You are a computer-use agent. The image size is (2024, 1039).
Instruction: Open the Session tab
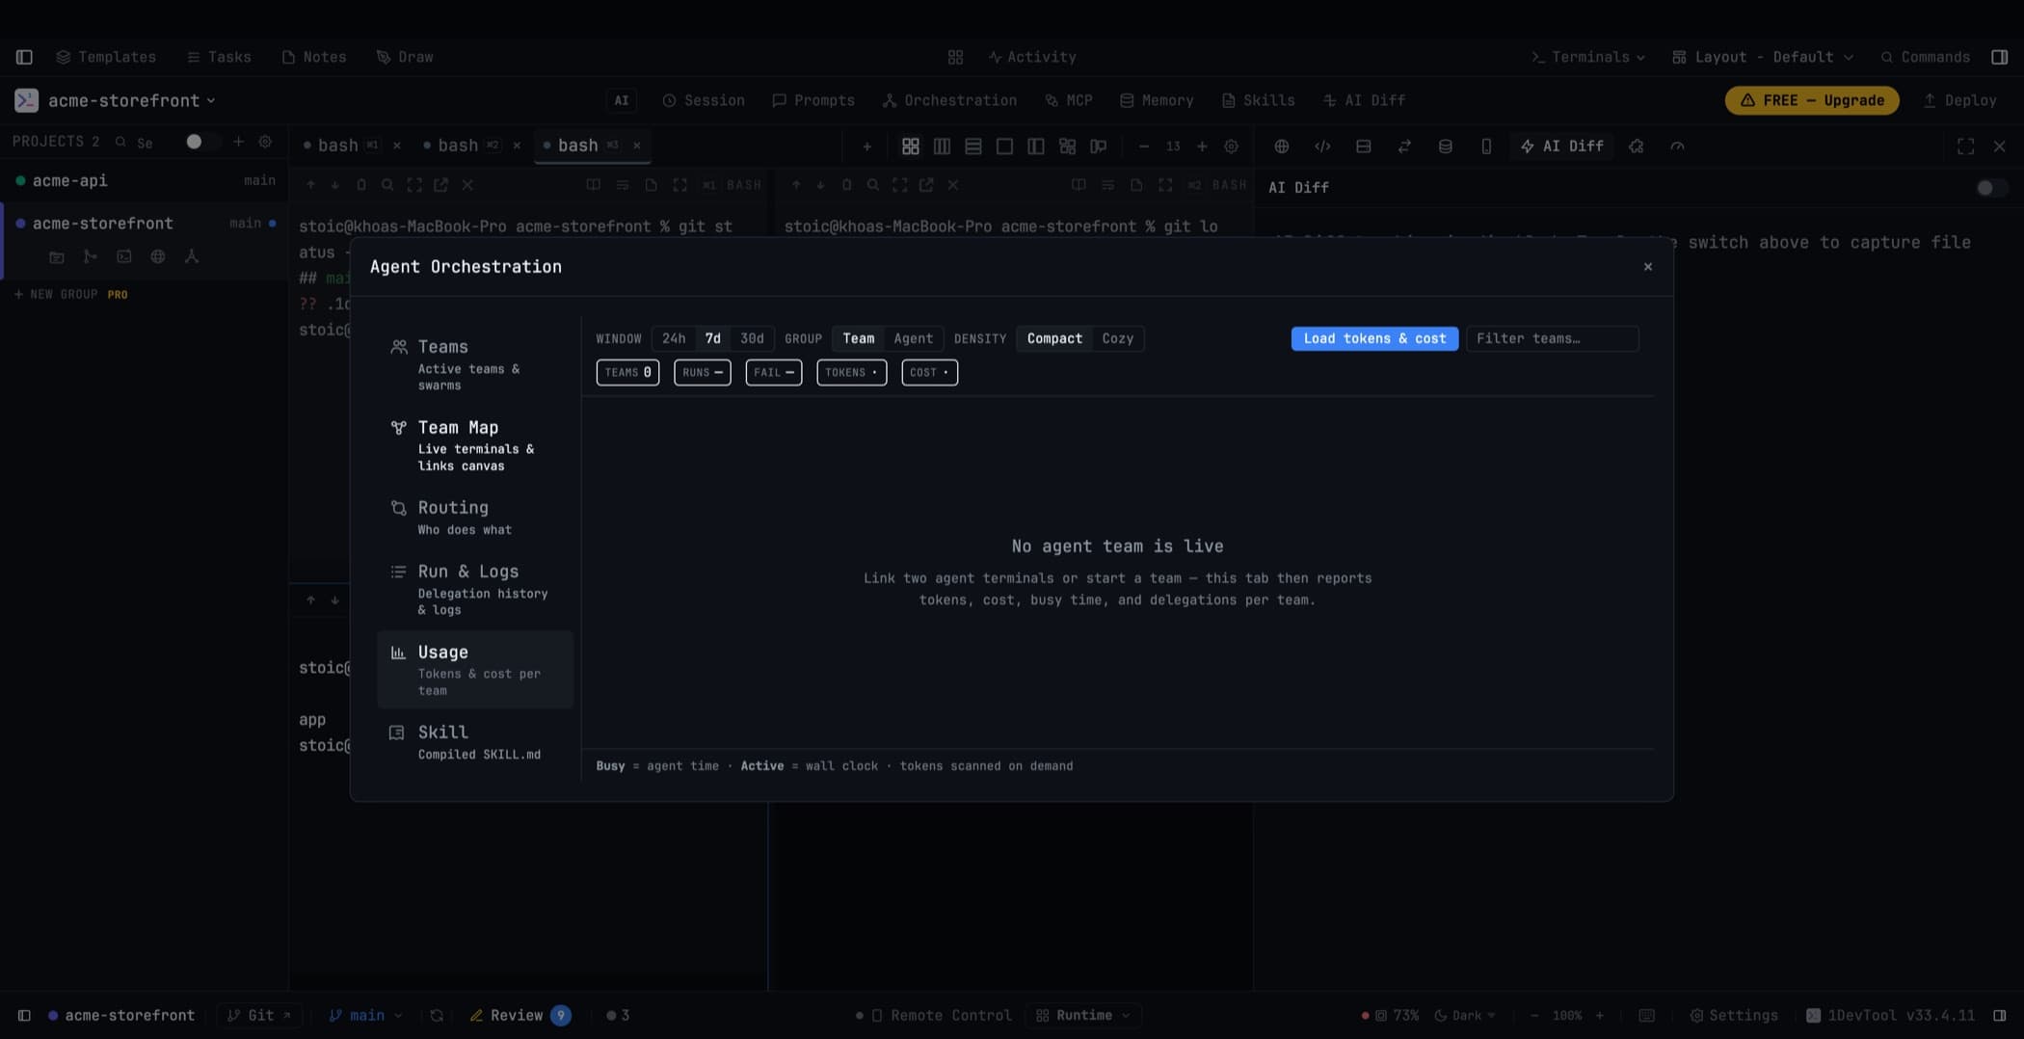(x=704, y=100)
